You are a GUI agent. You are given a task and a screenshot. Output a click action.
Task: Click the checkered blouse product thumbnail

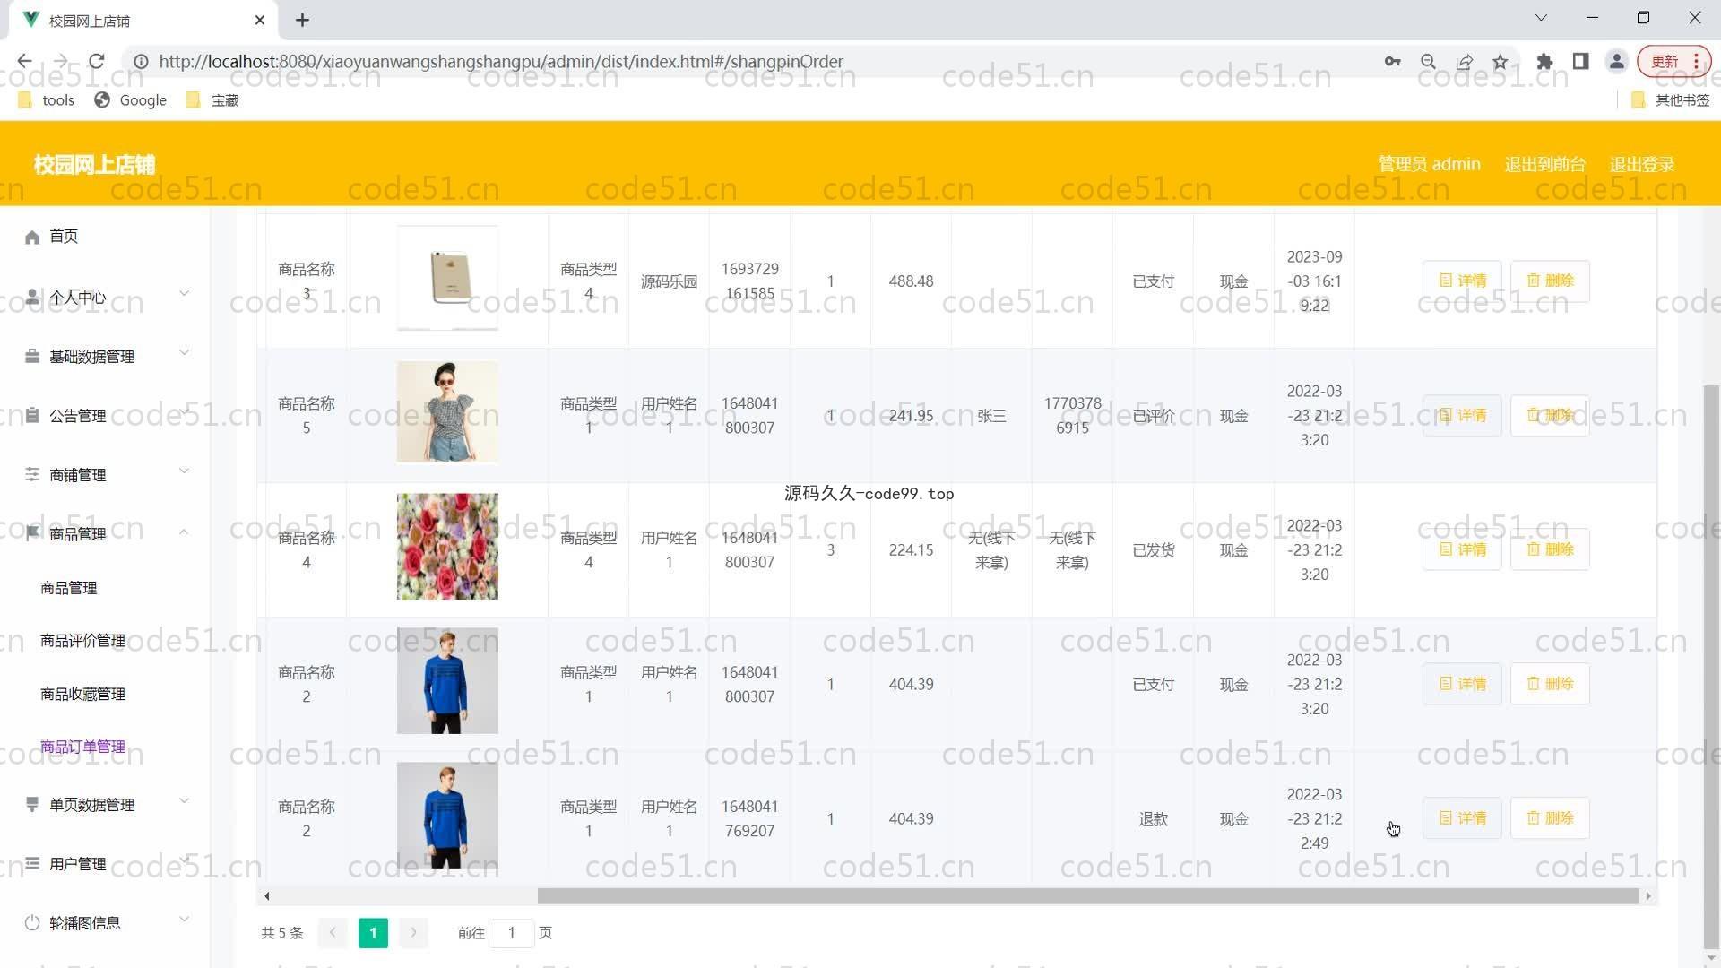click(447, 412)
